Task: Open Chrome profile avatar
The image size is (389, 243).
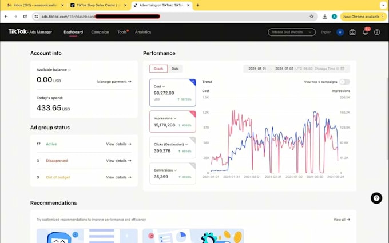Action: tap(335, 17)
